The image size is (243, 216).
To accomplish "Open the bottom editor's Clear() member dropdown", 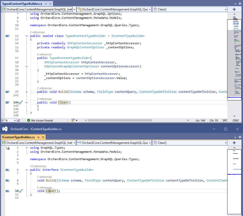I will [x=190, y=143].
